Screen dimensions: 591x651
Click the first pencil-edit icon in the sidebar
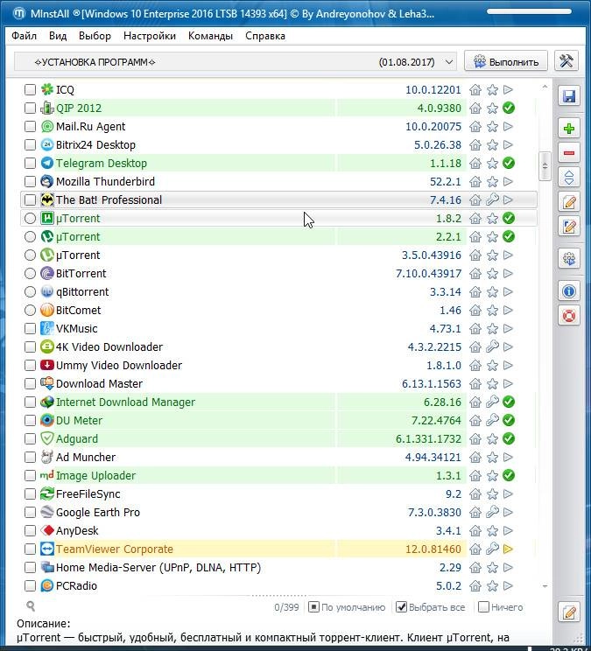tap(568, 202)
